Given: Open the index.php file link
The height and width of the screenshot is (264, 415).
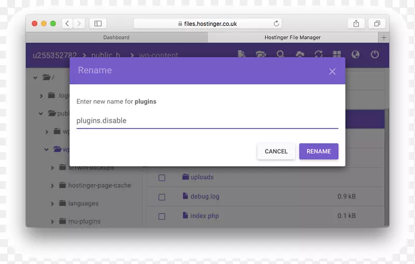Looking at the screenshot, I should (x=204, y=216).
